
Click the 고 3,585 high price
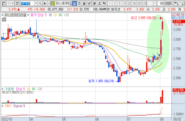pyautogui.click(x=169, y=10)
